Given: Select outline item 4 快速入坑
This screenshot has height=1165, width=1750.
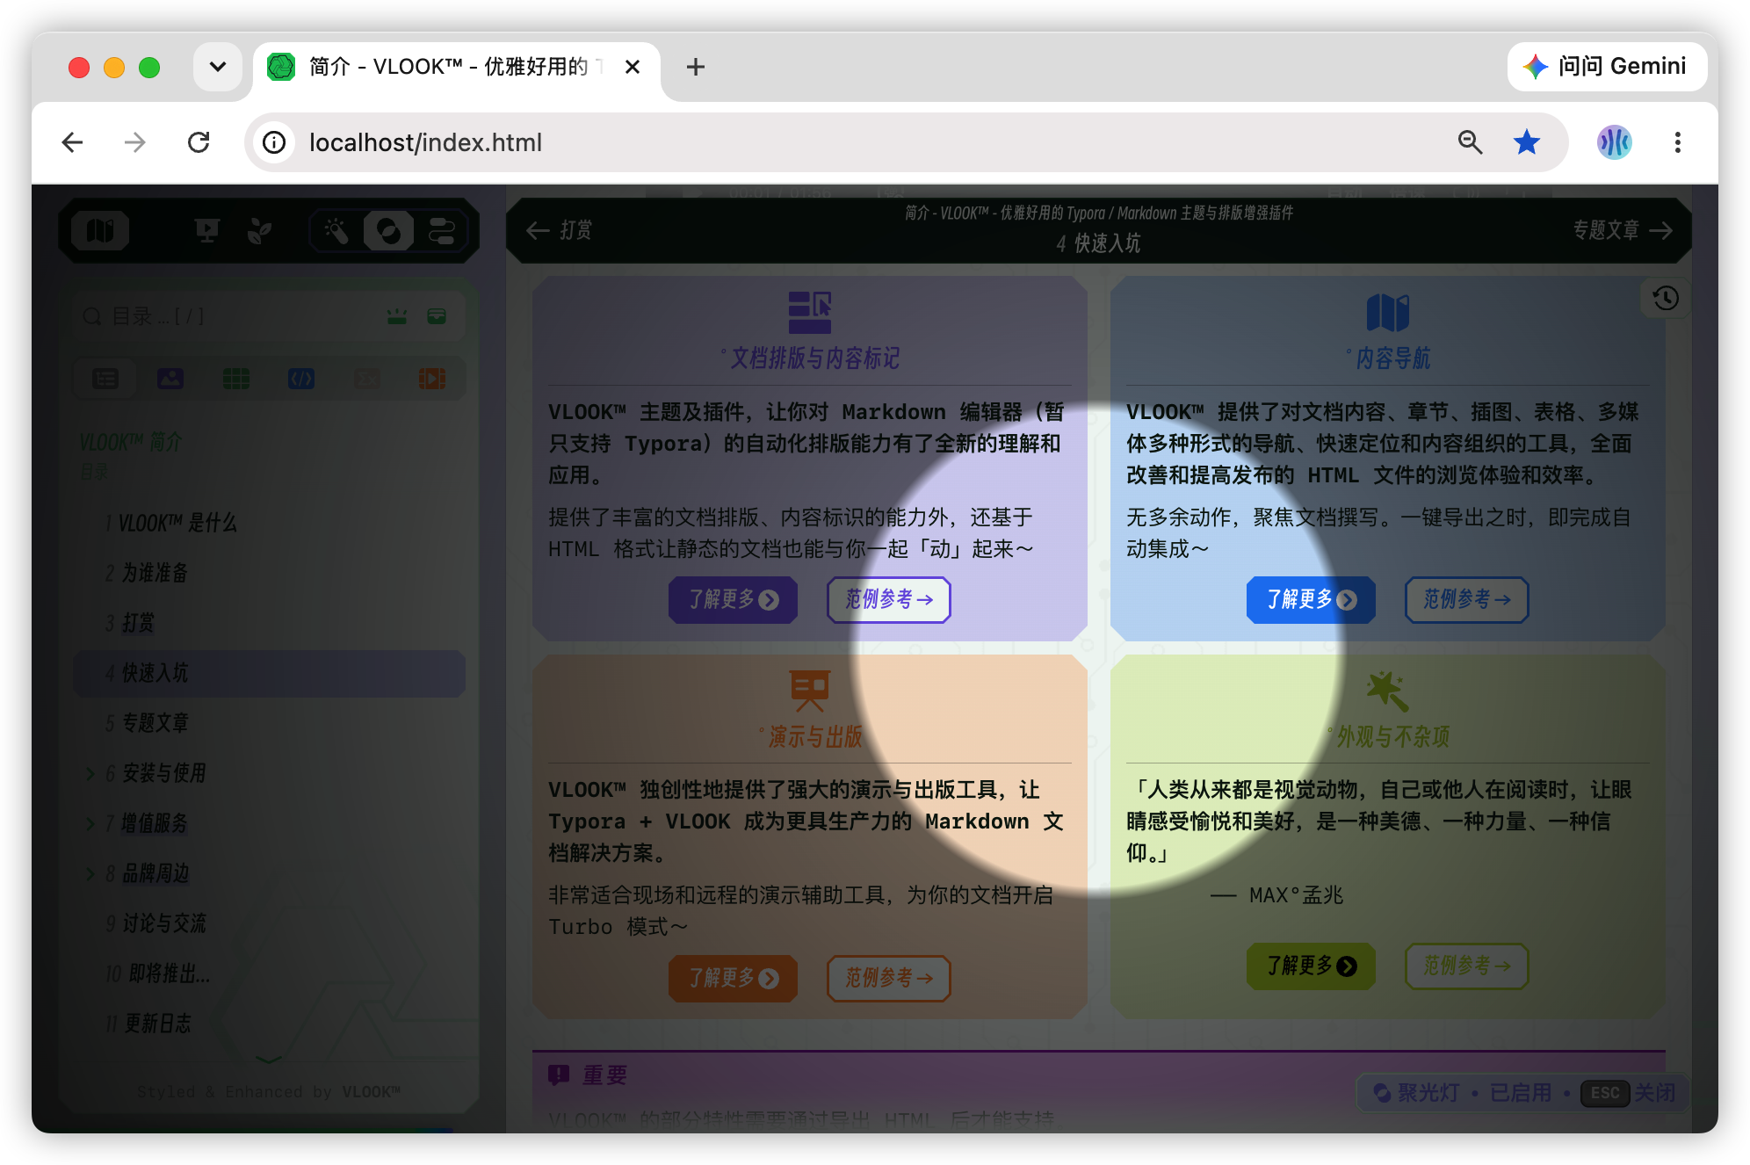Looking at the screenshot, I should (x=269, y=673).
